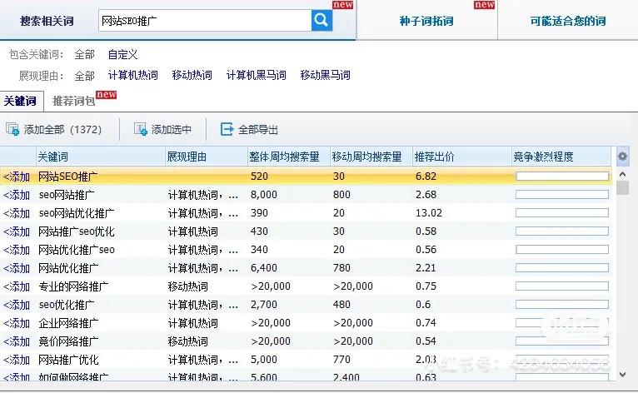638x393 pixels.
Task: Add keyword 网站SEO推广 via <添加
Action: [x=17, y=177]
